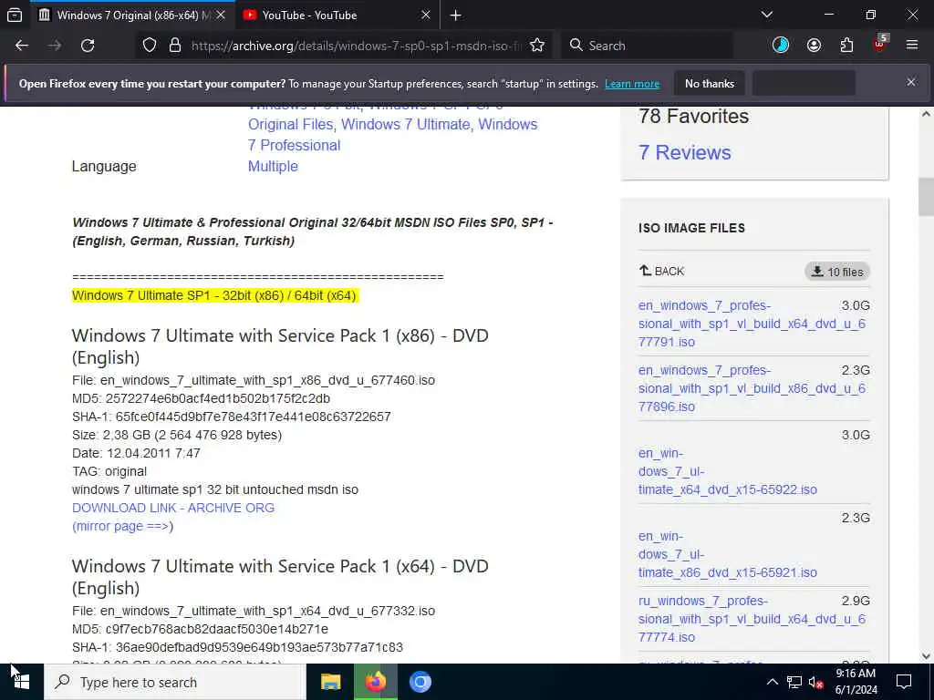Open the Multiple language link
Screen dimensions: 934x700
[x=273, y=166]
